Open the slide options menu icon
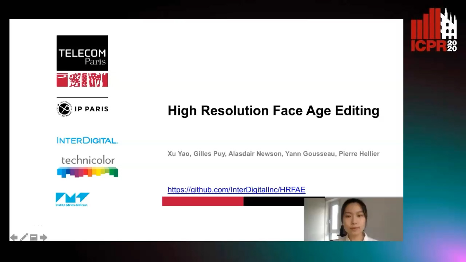This screenshot has height=262, width=466. click(x=33, y=238)
